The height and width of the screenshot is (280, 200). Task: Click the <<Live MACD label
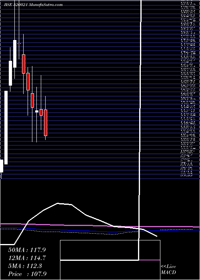[x=168, y=270]
